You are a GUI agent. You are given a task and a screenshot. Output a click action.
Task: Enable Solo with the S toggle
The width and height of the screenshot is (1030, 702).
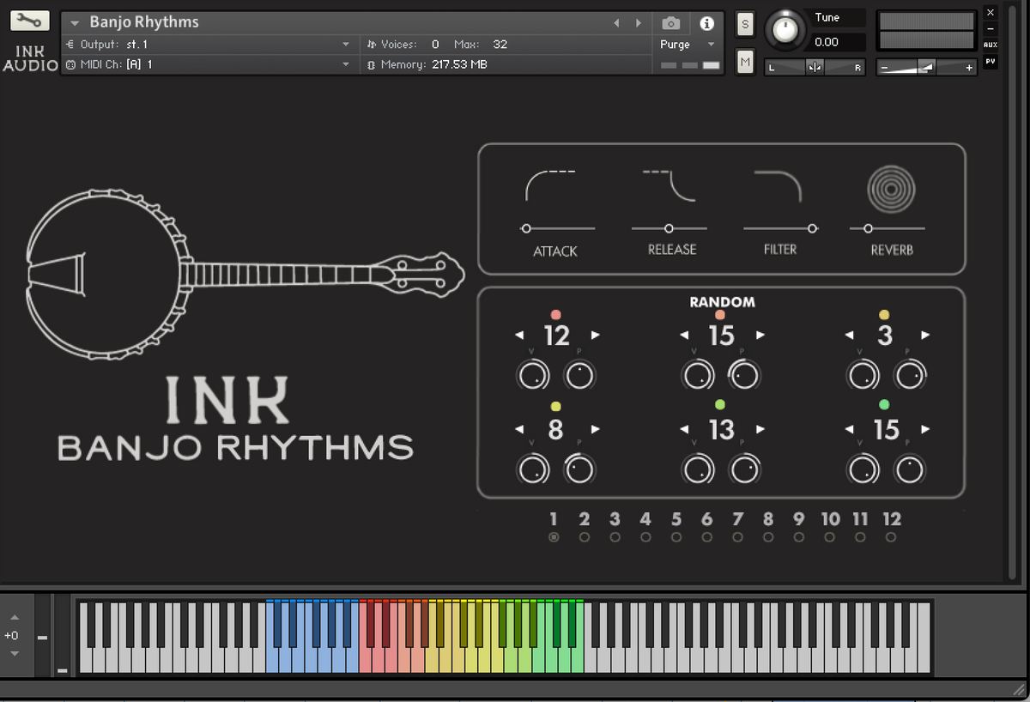click(x=743, y=25)
